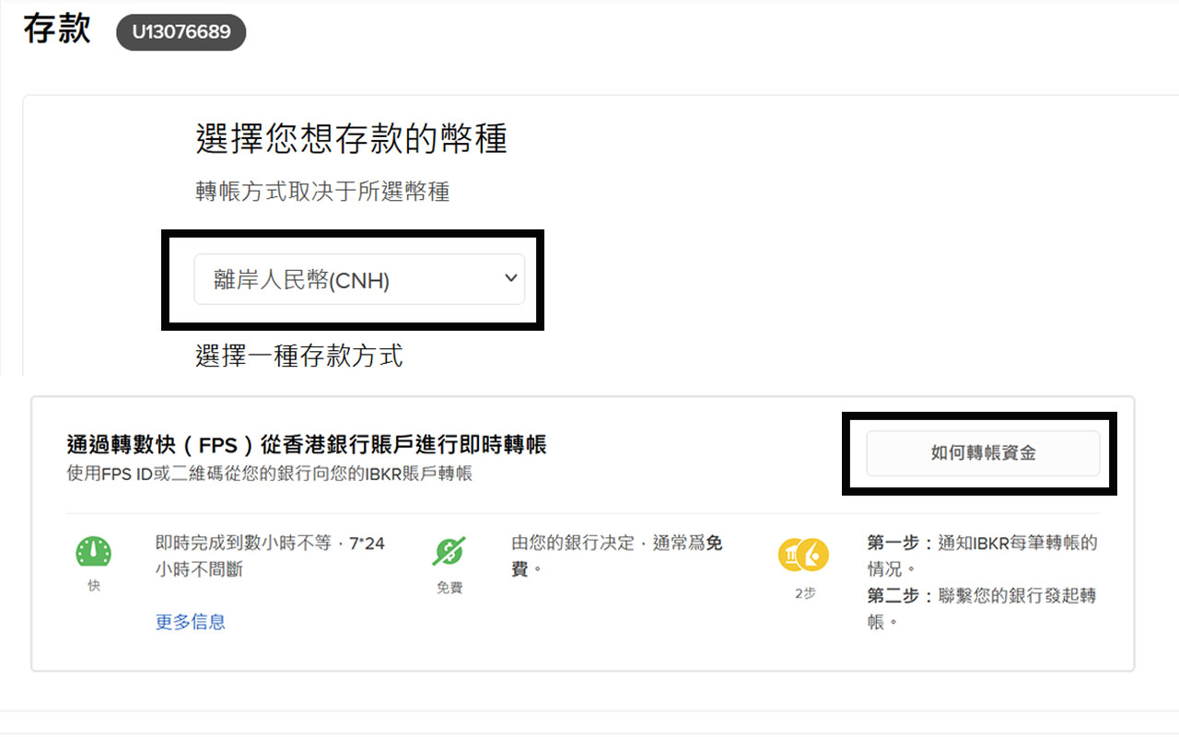Viewport: 1179px width, 737px height.
Task: Click the green crossed-out fee icon
Action: (x=449, y=552)
